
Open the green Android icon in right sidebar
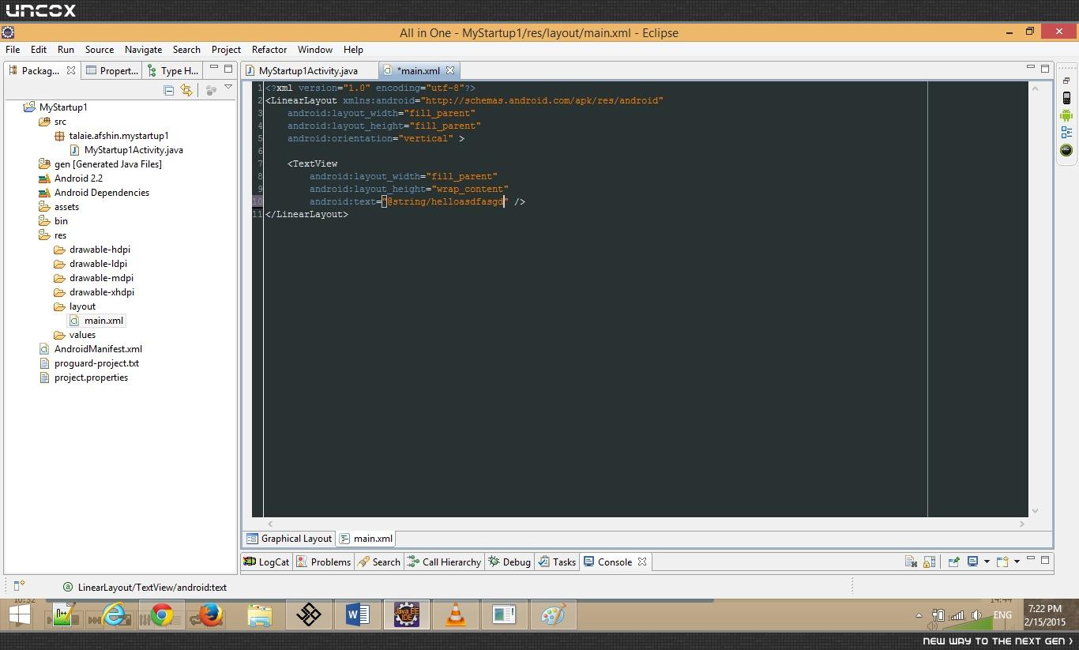[x=1066, y=115]
